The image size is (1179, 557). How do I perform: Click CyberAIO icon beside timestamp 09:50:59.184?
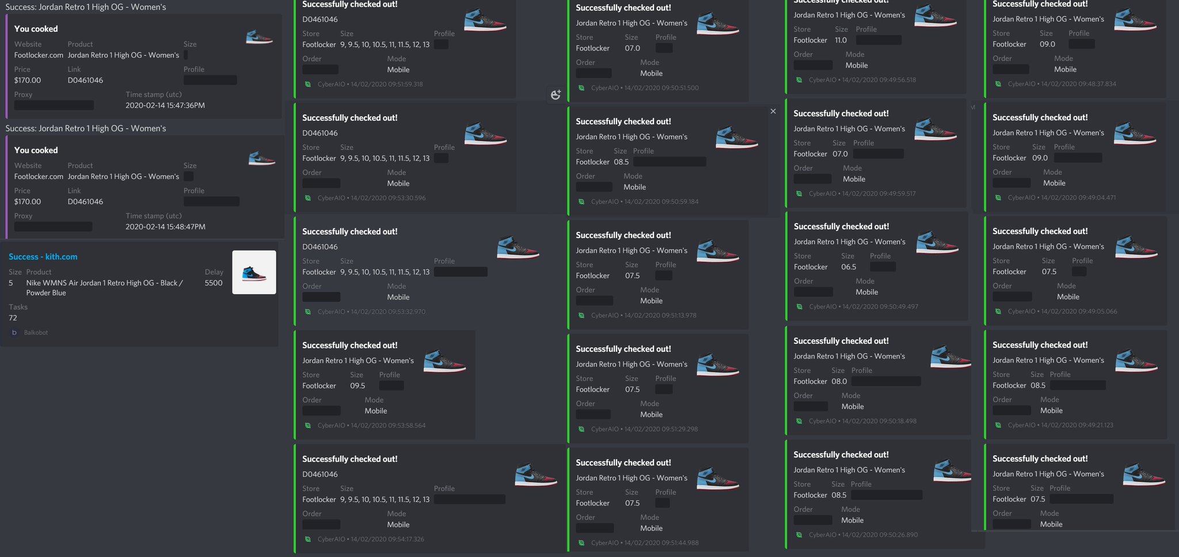581,202
